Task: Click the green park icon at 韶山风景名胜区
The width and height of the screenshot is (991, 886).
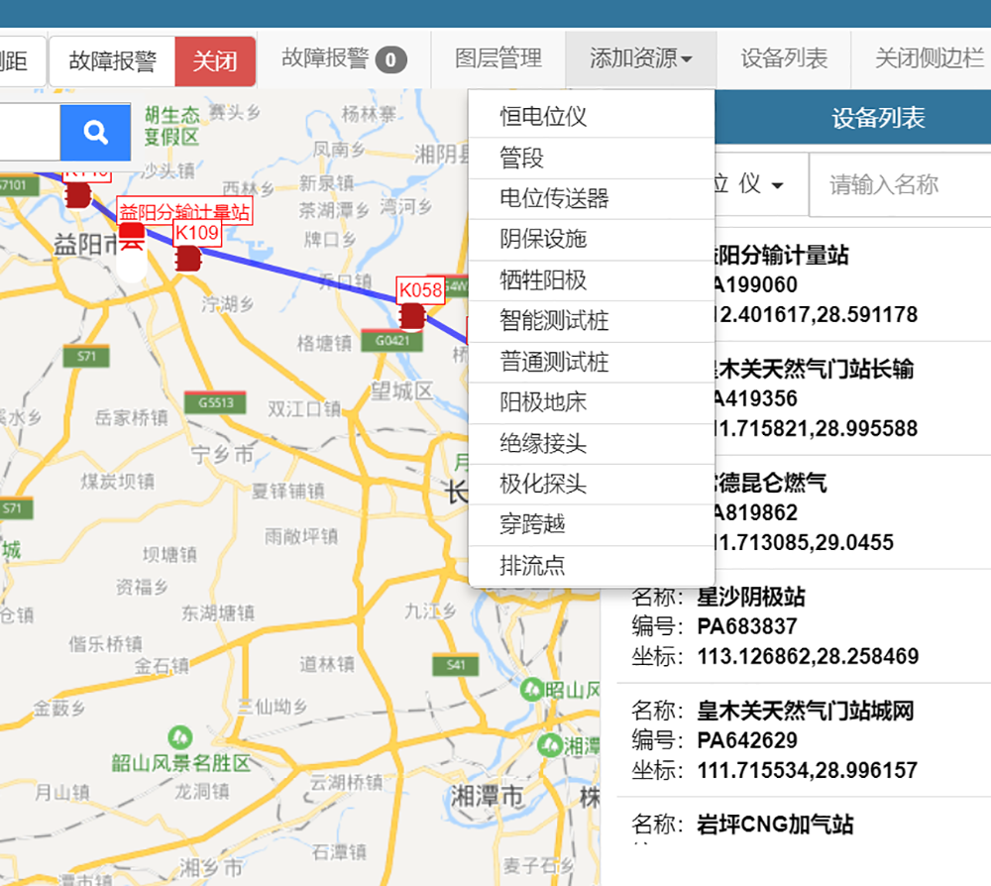Action: click(x=178, y=737)
